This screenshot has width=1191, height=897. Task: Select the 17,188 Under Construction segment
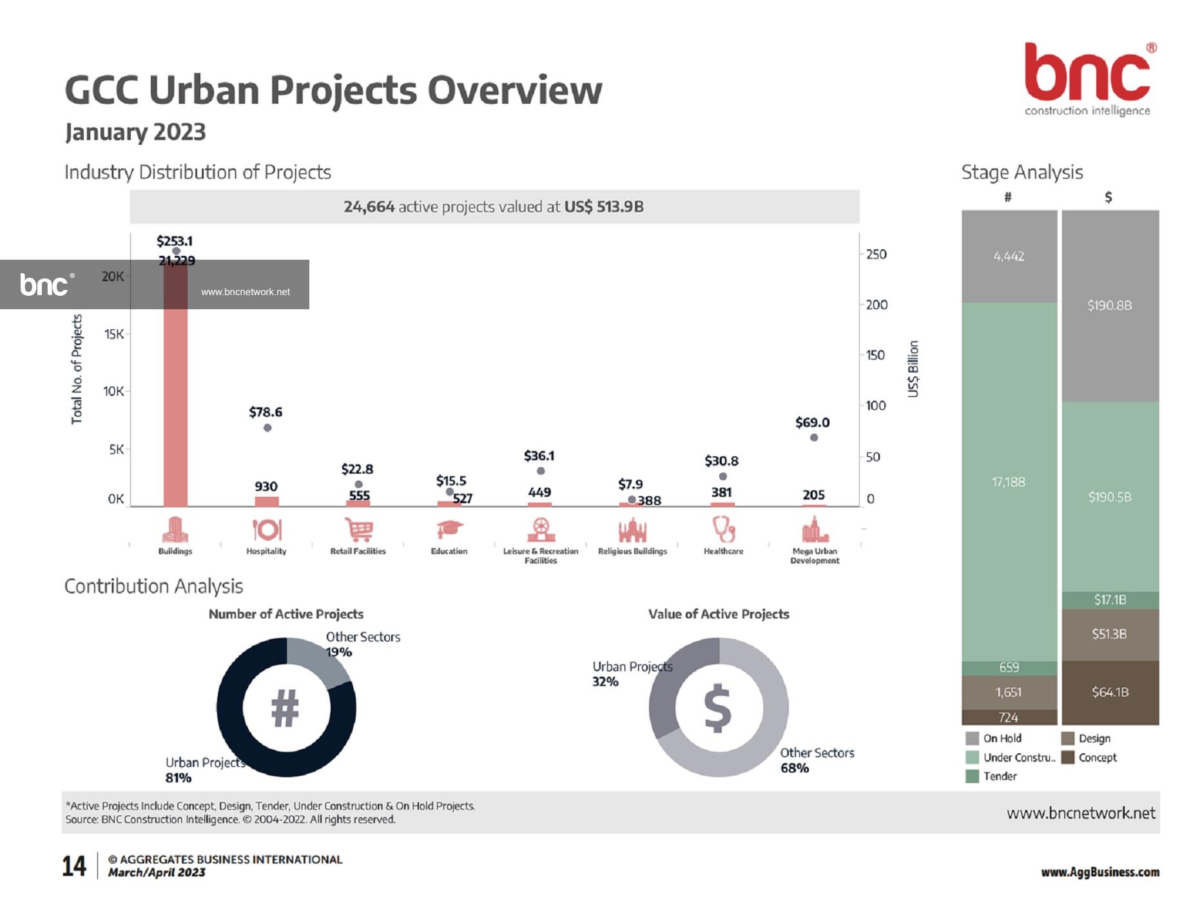coord(1009,482)
